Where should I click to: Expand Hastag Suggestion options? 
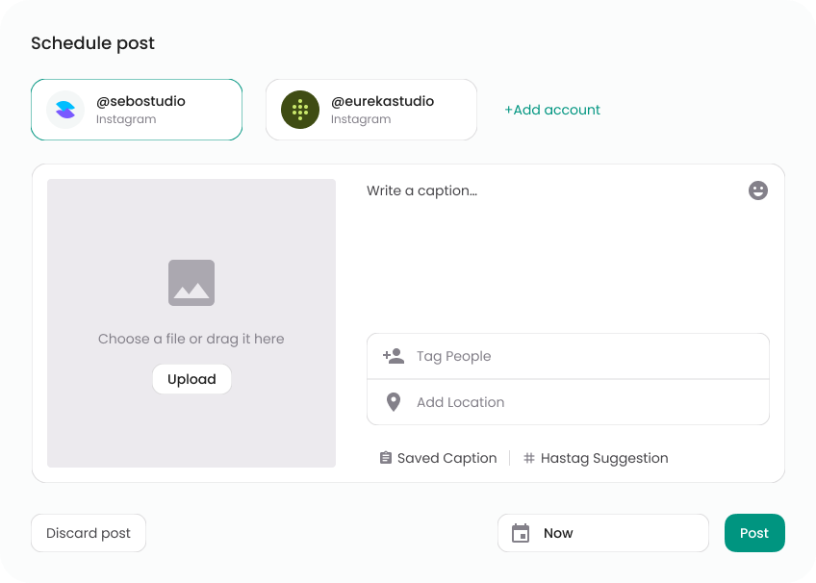(x=604, y=458)
